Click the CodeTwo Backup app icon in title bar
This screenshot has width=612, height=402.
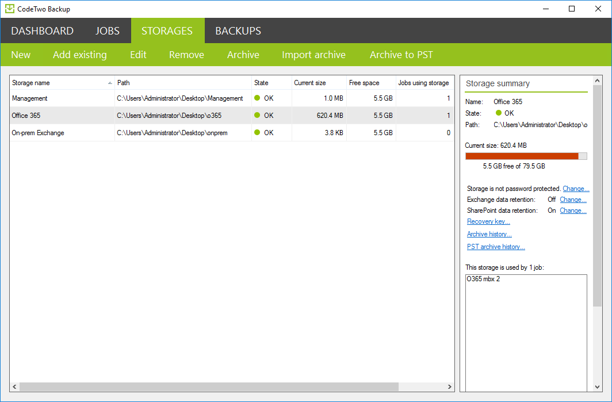click(x=10, y=9)
